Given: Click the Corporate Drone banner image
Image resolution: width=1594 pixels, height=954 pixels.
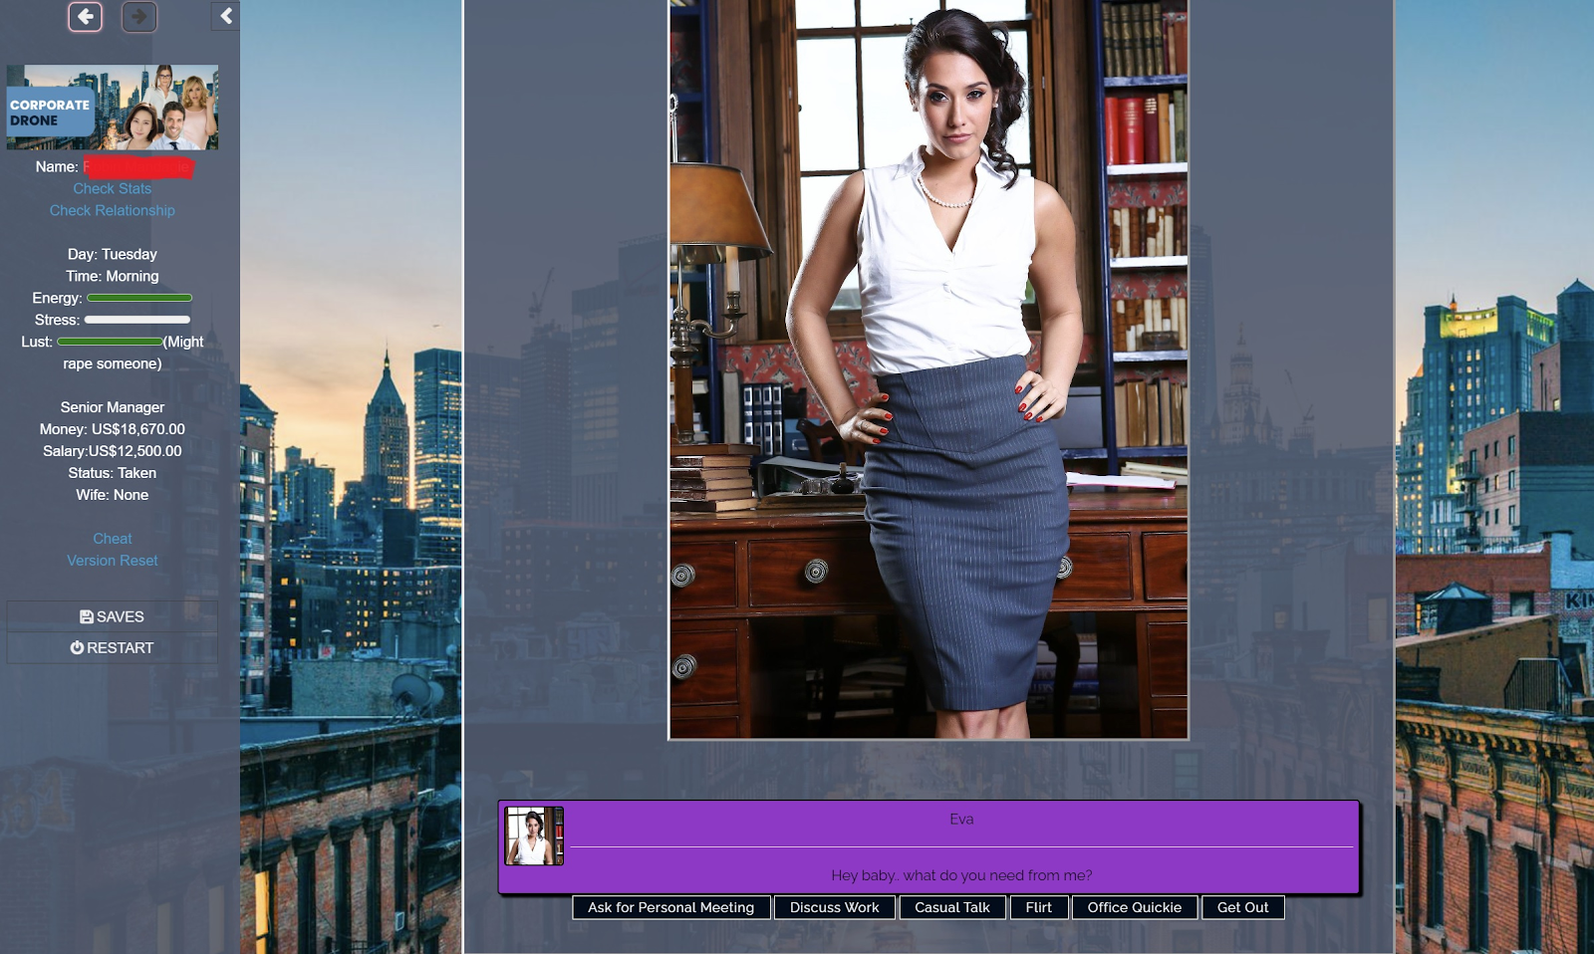Looking at the screenshot, I should pyautogui.click(x=113, y=108).
